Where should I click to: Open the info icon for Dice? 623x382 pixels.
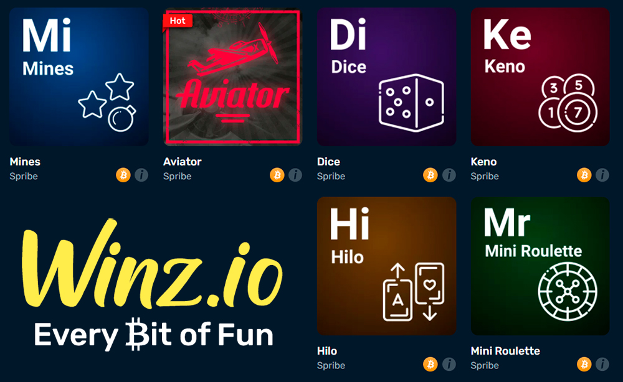tap(449, 175)
